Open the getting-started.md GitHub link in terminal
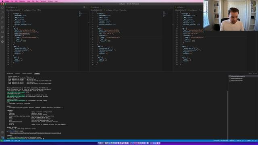This screenshot has width=258, height=145. pyautogui.click(x=35, y=133)
